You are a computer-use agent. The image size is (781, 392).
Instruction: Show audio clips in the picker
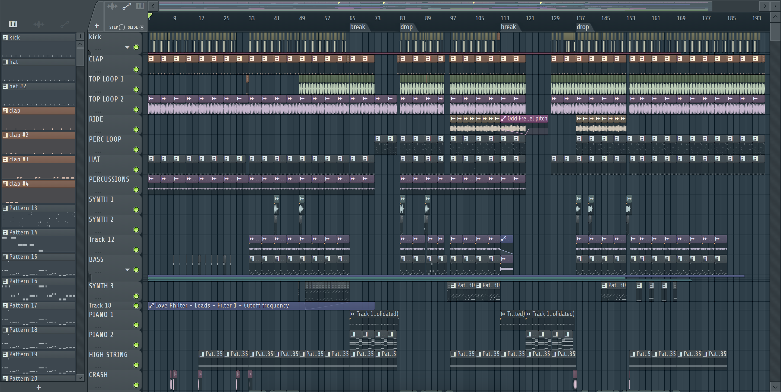[39, 24]
